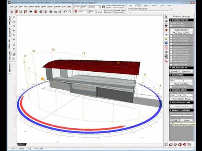The image size is (202, 151).
Task: Open the blue cube panel icon
Action: click(x=166, y=43)
